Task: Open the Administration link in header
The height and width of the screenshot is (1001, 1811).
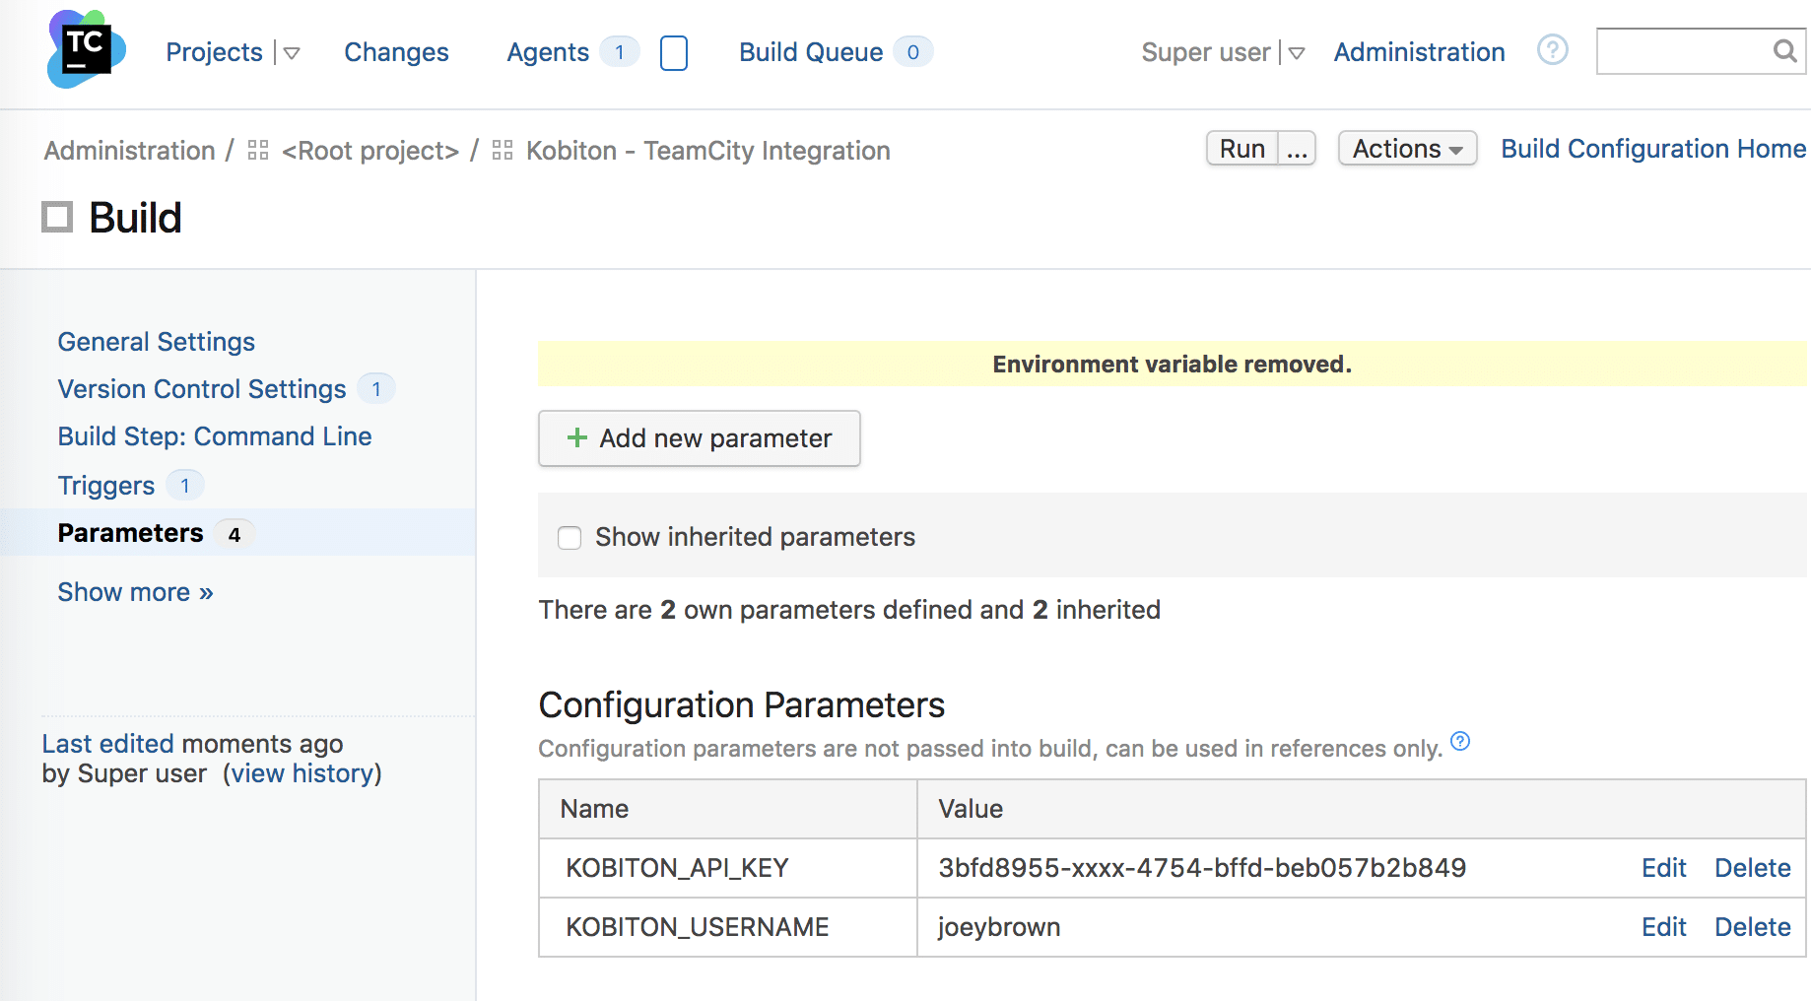Action: click(1419, 52)
